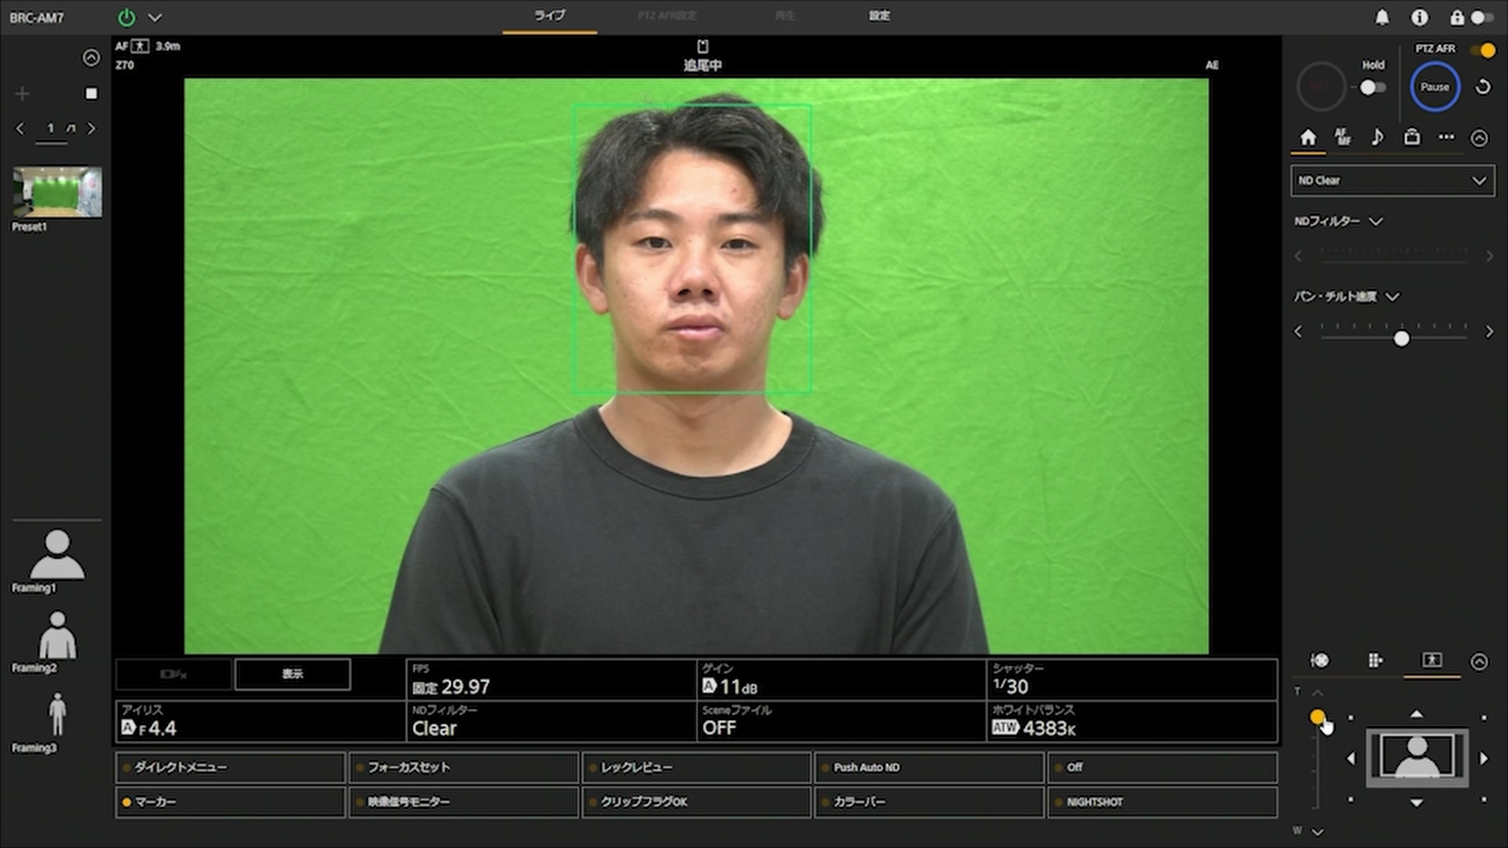The height and width of the screenshot is (848, 1508).
Task: Select the joystick pan-tilt control icon
Action: coord(1319,660)
